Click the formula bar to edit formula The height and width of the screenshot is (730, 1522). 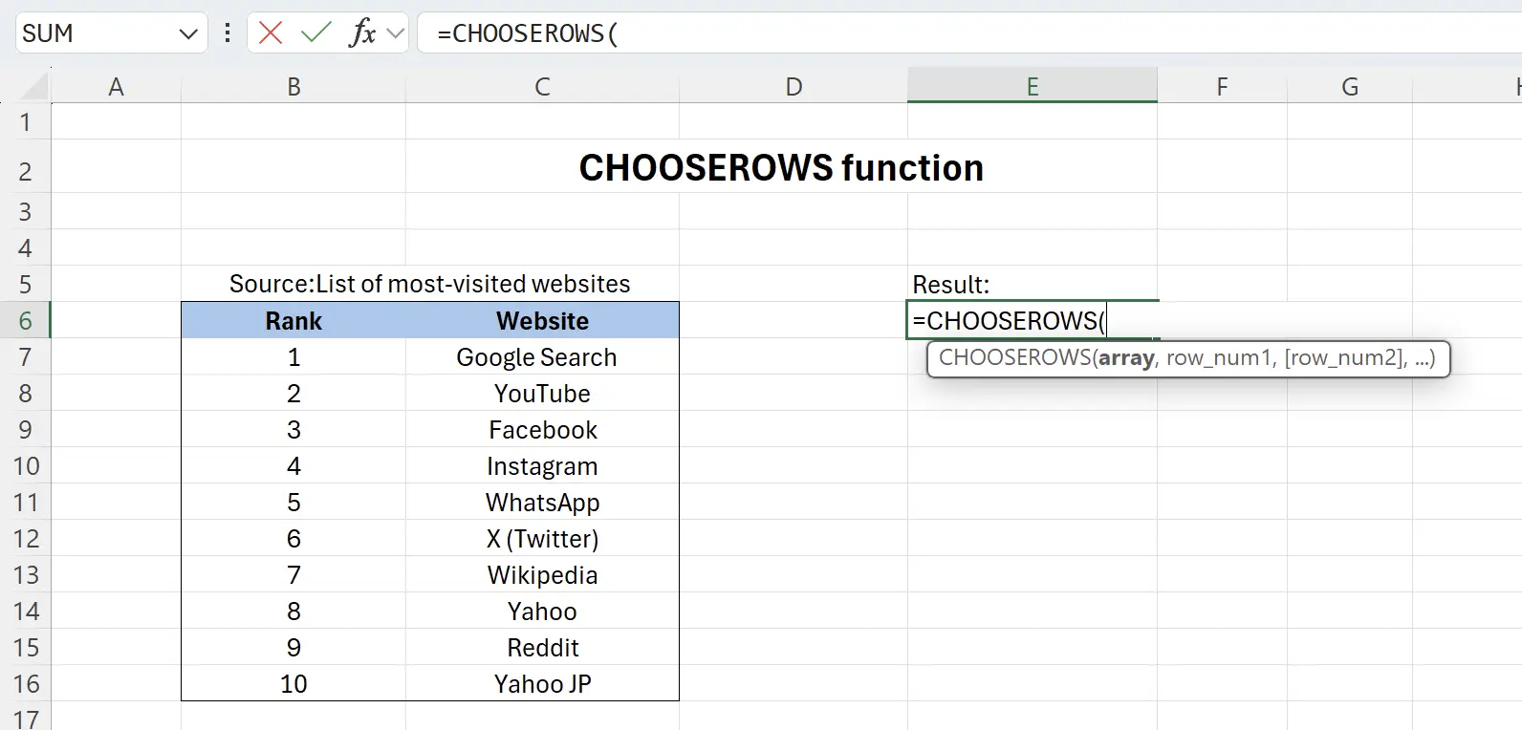click(x=669, y=32)
